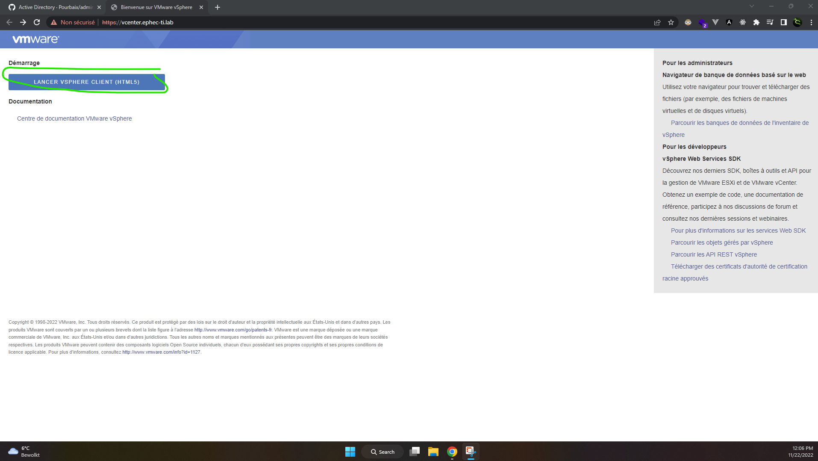Go back to the previous page

(x=9, y=22)
